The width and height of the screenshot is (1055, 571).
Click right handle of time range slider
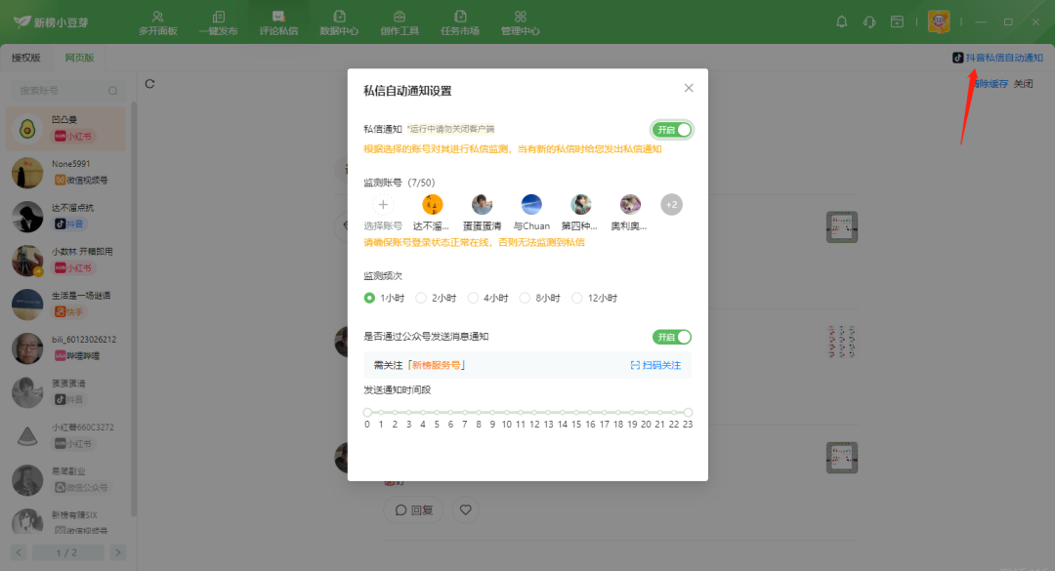(688, 412)
